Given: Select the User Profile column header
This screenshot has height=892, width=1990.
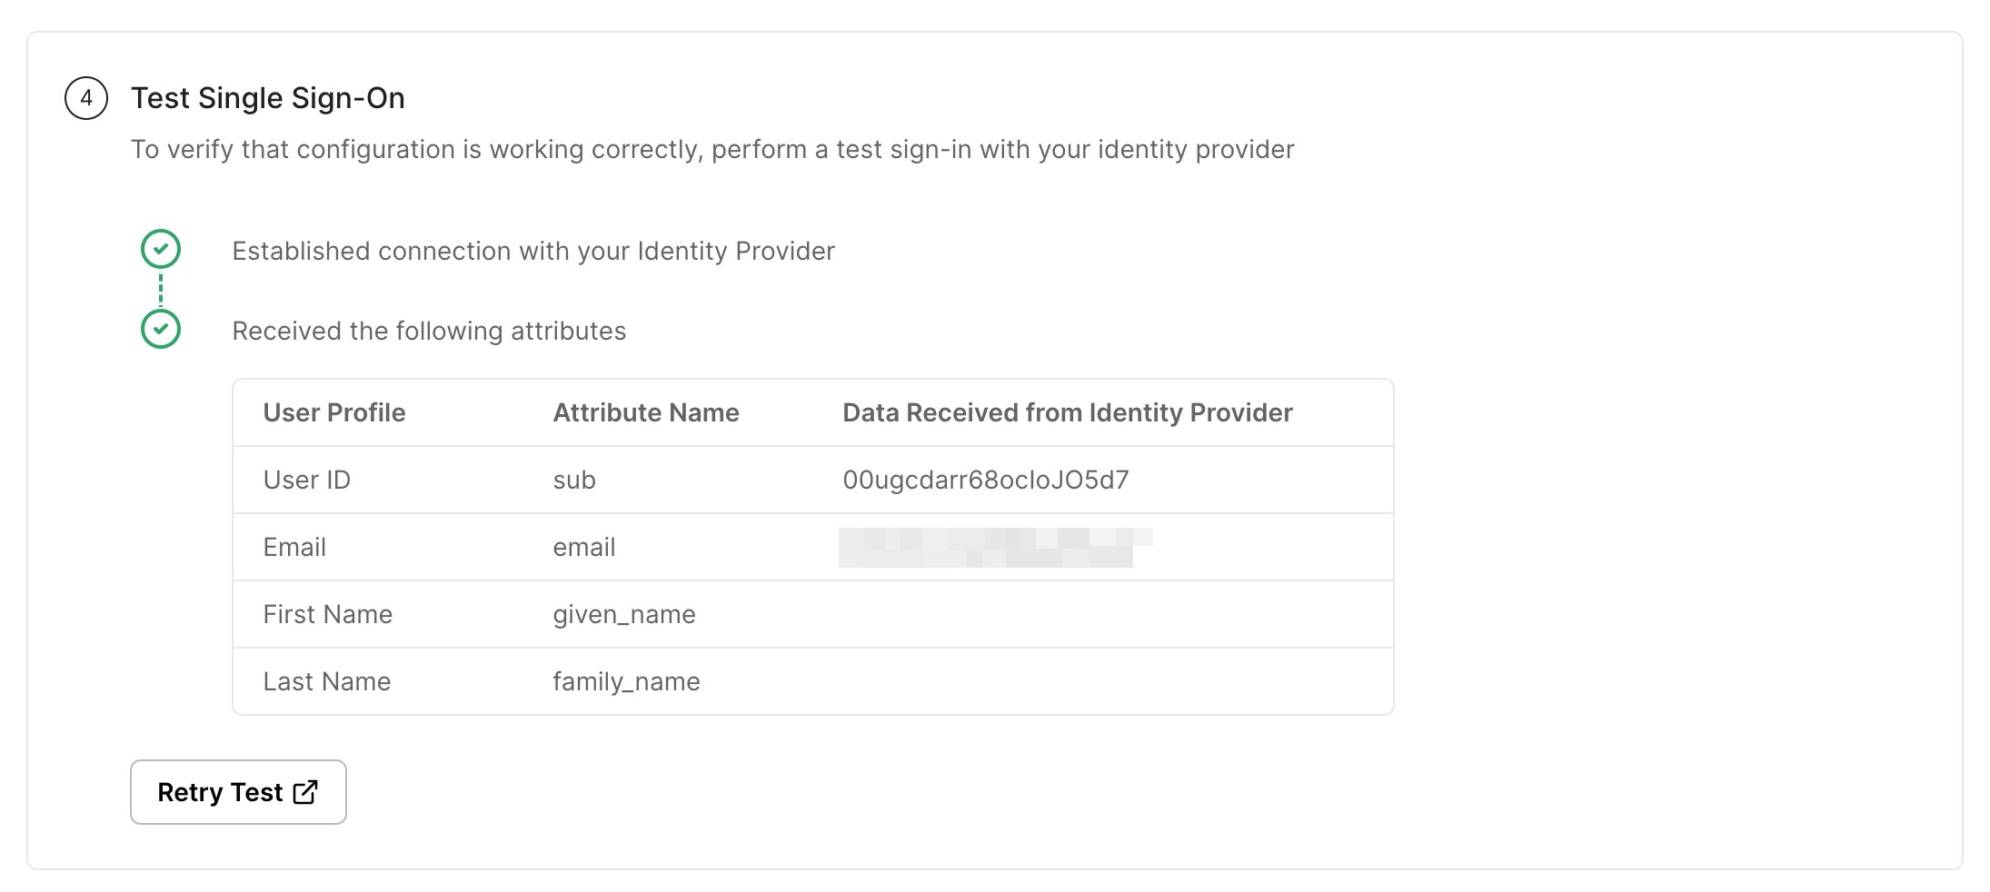Looking at the screenshot, I should pyautogui.click(x=333, y=412).
